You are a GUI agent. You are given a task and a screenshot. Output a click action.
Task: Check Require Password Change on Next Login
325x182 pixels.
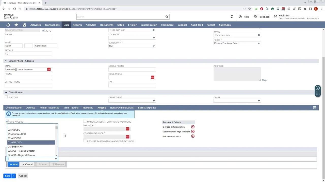pyautogui.click(x=85, y=141)
